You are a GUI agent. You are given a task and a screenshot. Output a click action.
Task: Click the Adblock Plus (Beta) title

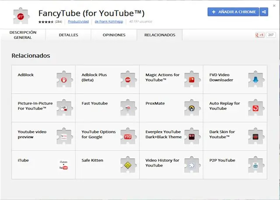point(94,77)
